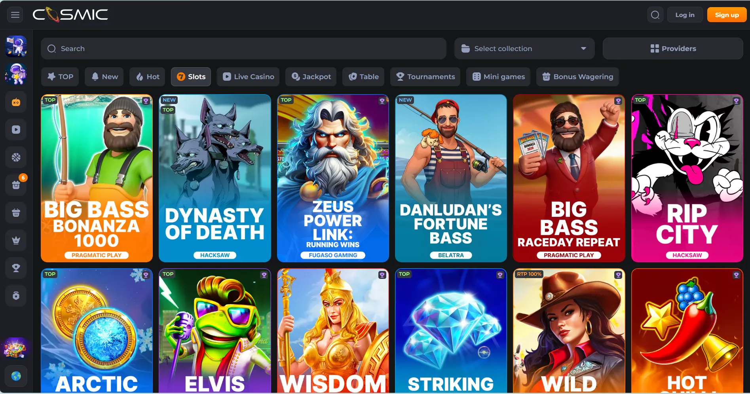Open the Bonus Wagering tab
Image resolution: width=750 pixels, height=394 pixels.
[578, 77]
